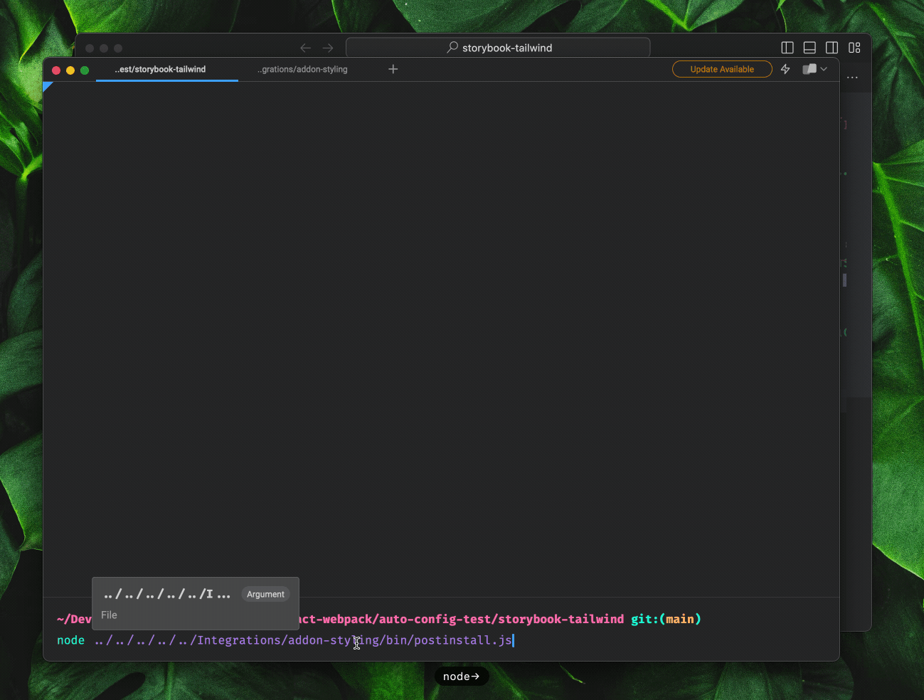Click the node indicator at the bottom

click(461, 676)
